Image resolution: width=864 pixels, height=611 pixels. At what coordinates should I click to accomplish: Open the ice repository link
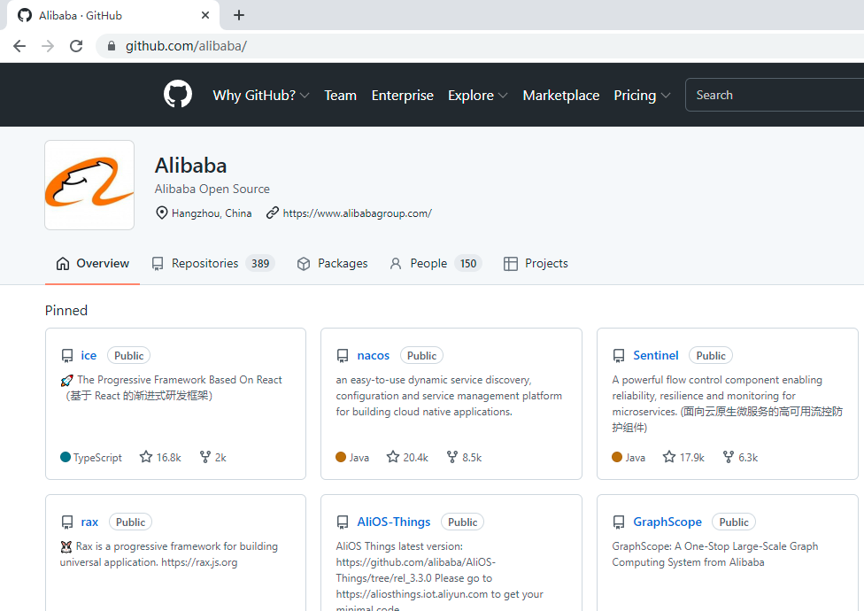click(89, 356)
